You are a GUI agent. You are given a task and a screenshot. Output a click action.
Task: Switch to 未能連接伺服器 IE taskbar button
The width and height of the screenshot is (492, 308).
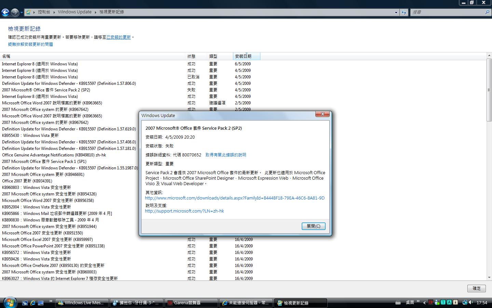(x=245, y=303)
